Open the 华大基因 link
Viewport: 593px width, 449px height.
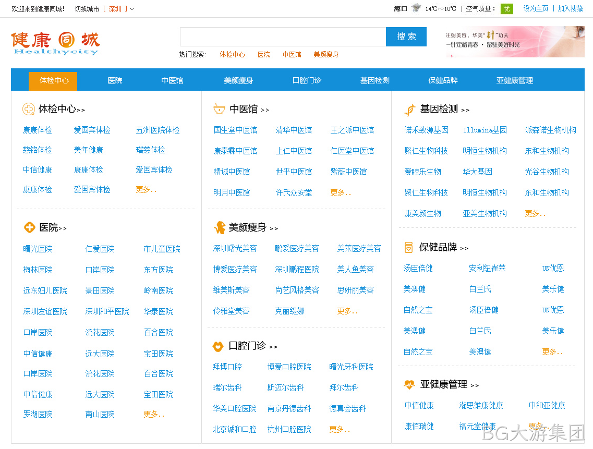(x=478, y=172)
